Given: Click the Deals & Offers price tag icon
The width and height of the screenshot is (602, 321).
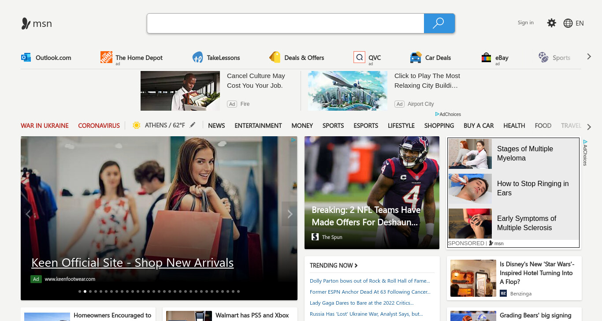Looking at the screenshot, I should click(275, 57).
